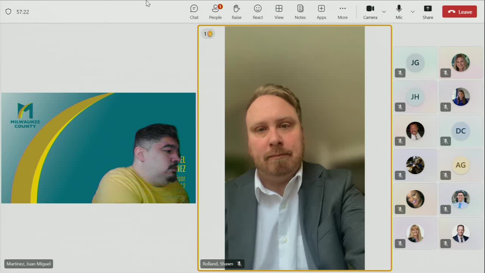Toggle the Mic mute

(x=399, y=12)
